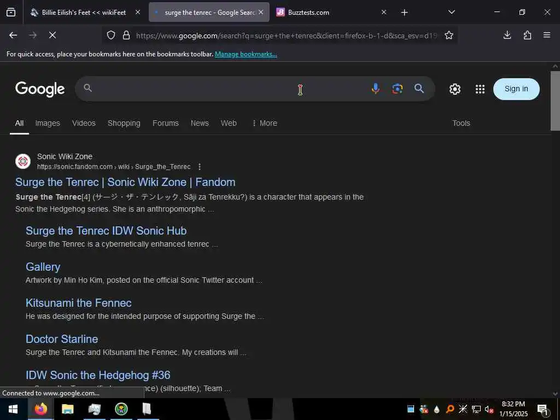Start voice search with microphone
Viewport: 560px width, 420px height.
click(375, 88)
